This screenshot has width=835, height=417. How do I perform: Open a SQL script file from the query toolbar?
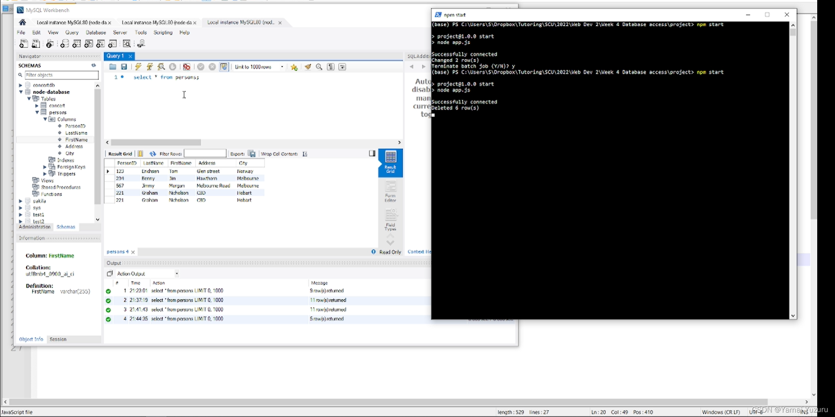[112, 67]
